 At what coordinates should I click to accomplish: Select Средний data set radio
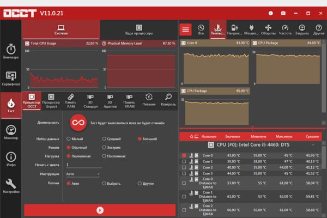click(x=104, y=139)
